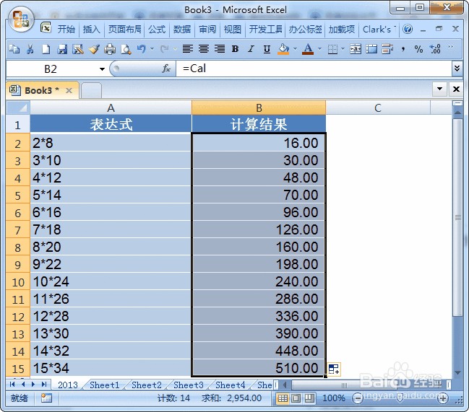Go to last sheet navigation arrow
Viewport: 469px width, 412px height.
coord(44,385)
